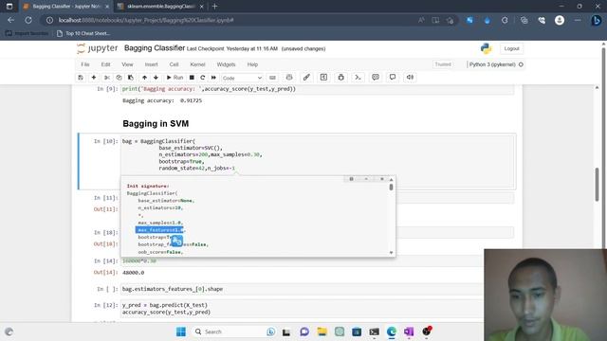Click the Logout button
This screenshot has width=607, height=341.
click(x=511, y=48)
